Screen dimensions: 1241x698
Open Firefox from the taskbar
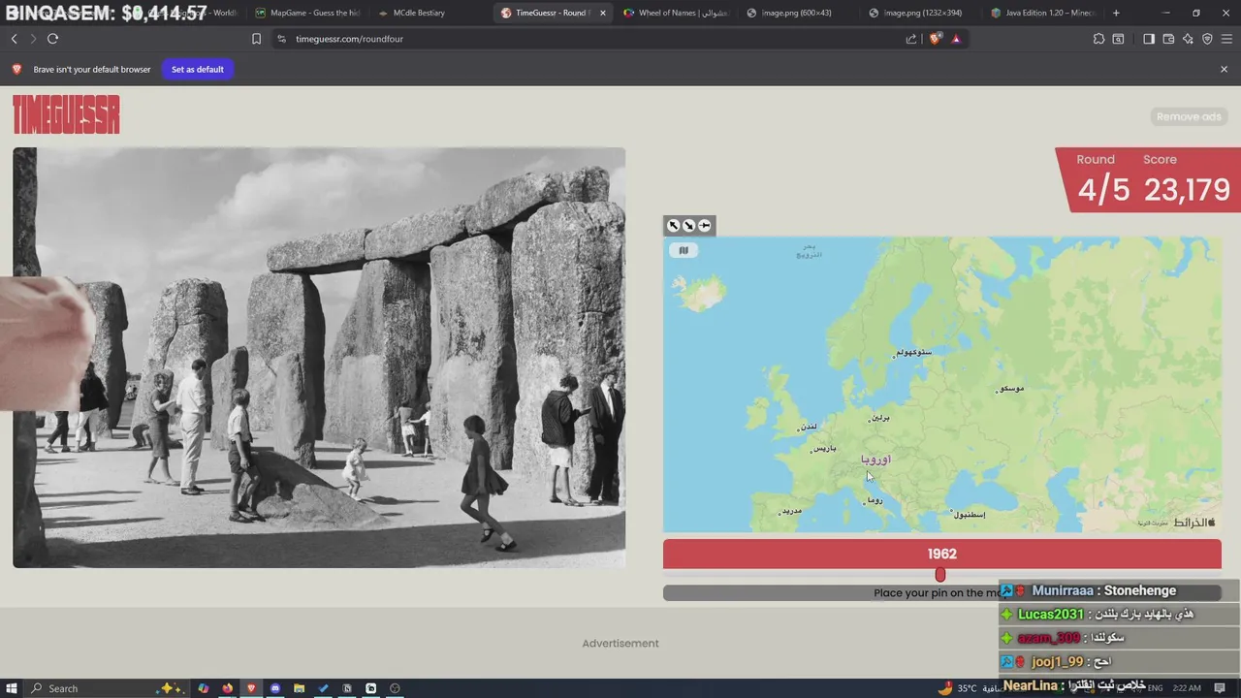tap(228, 688)
